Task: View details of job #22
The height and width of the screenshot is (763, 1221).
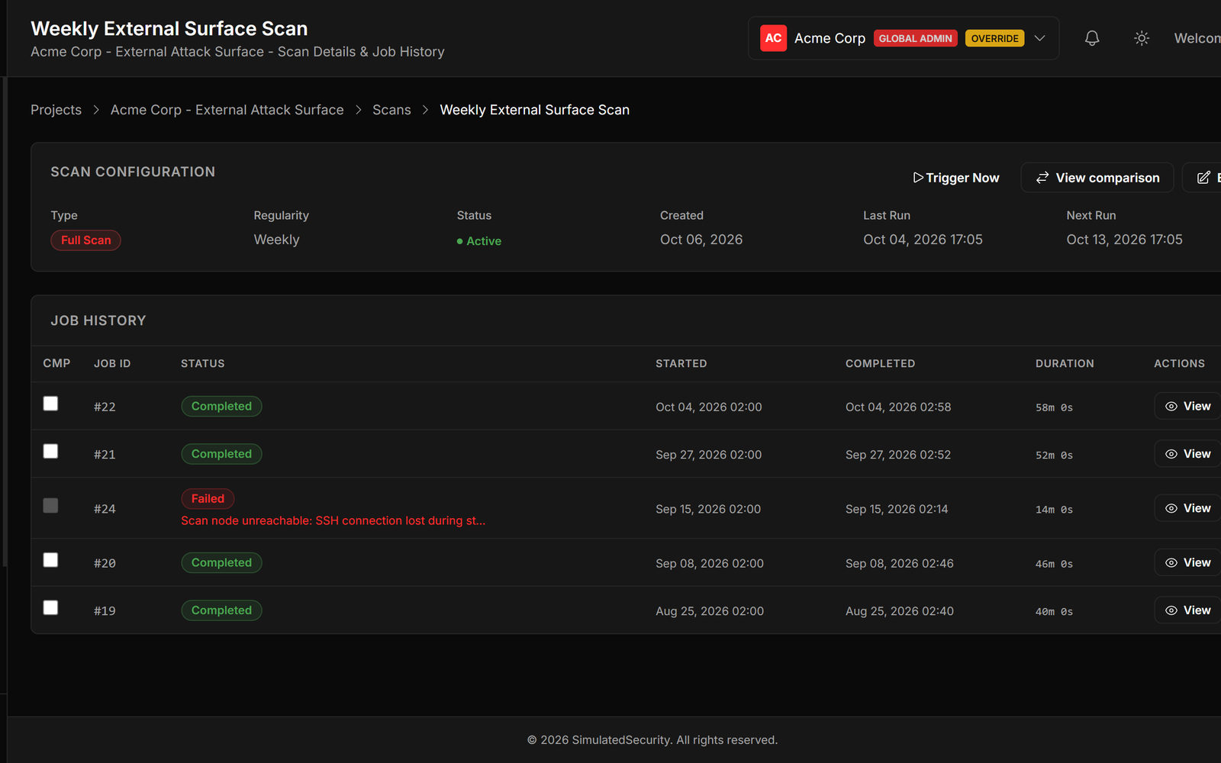Action: (x=1187, y=407)
